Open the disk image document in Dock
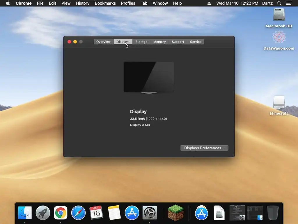This screenshot has height=224, width=298. click(219, 213)
